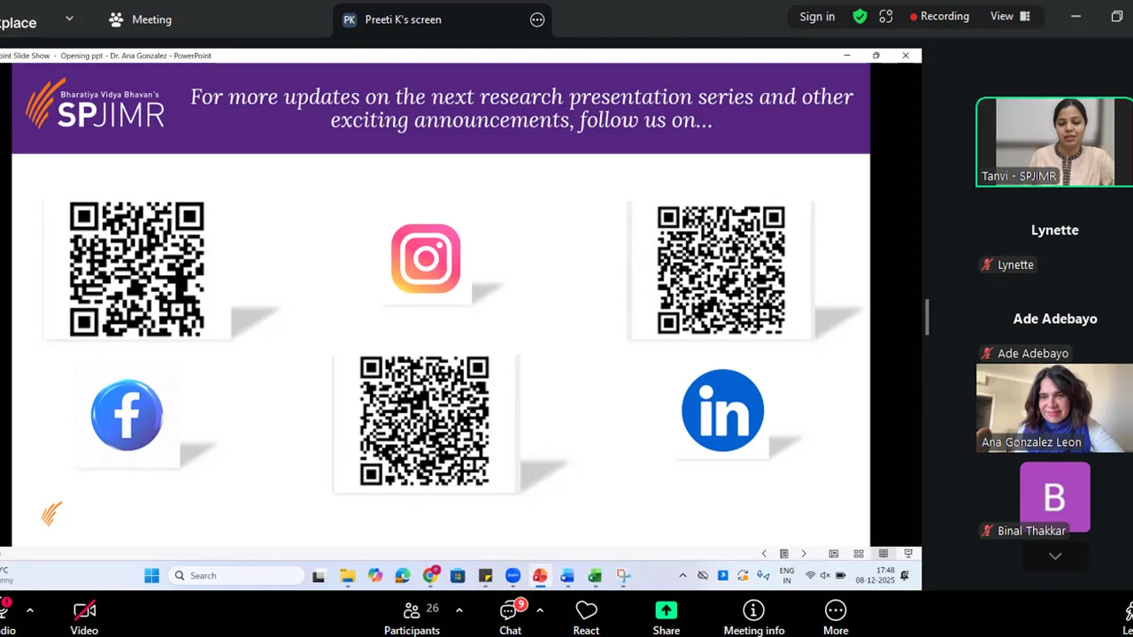Viewport: 1133px width, 637px height.
Task: Click the Recording indicator
Action: coord(939,17)
